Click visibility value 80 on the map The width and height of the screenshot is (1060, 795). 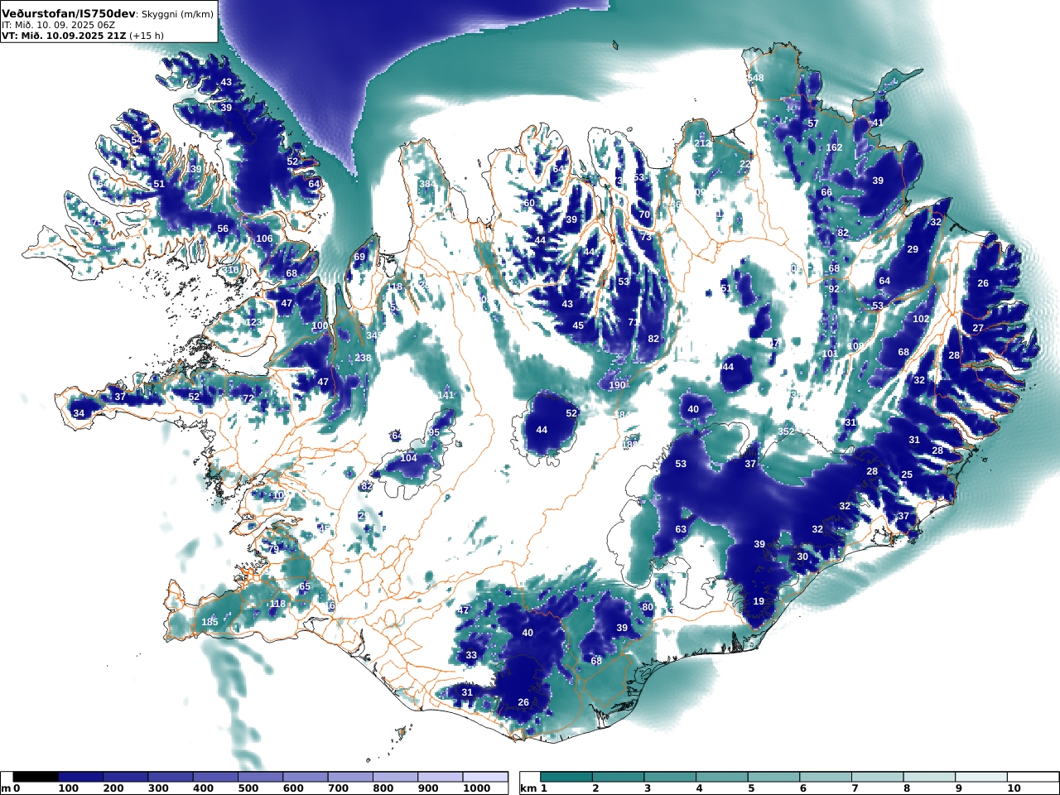coord(648,608)
